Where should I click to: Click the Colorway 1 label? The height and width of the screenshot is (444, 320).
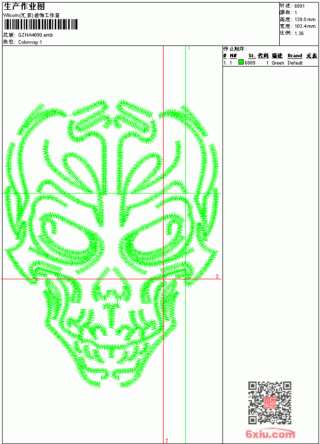[x=30, y=42]
